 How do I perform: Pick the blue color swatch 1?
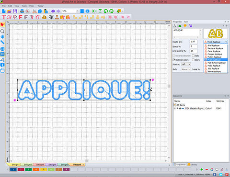[13, 169]
